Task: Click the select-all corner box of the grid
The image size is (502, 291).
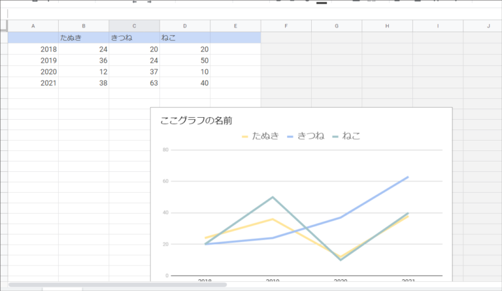Action: 3,26
